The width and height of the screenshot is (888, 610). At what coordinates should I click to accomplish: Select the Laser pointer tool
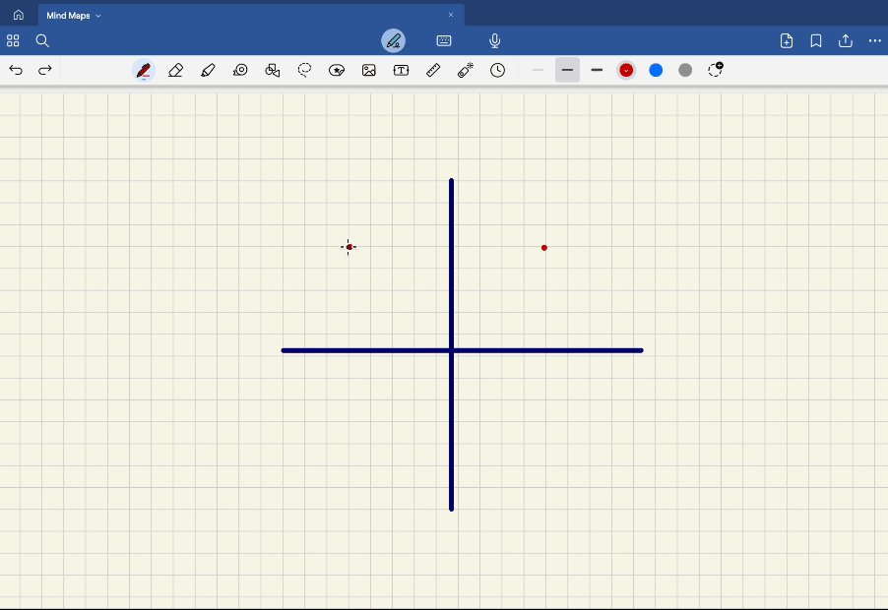coord(466,71)
